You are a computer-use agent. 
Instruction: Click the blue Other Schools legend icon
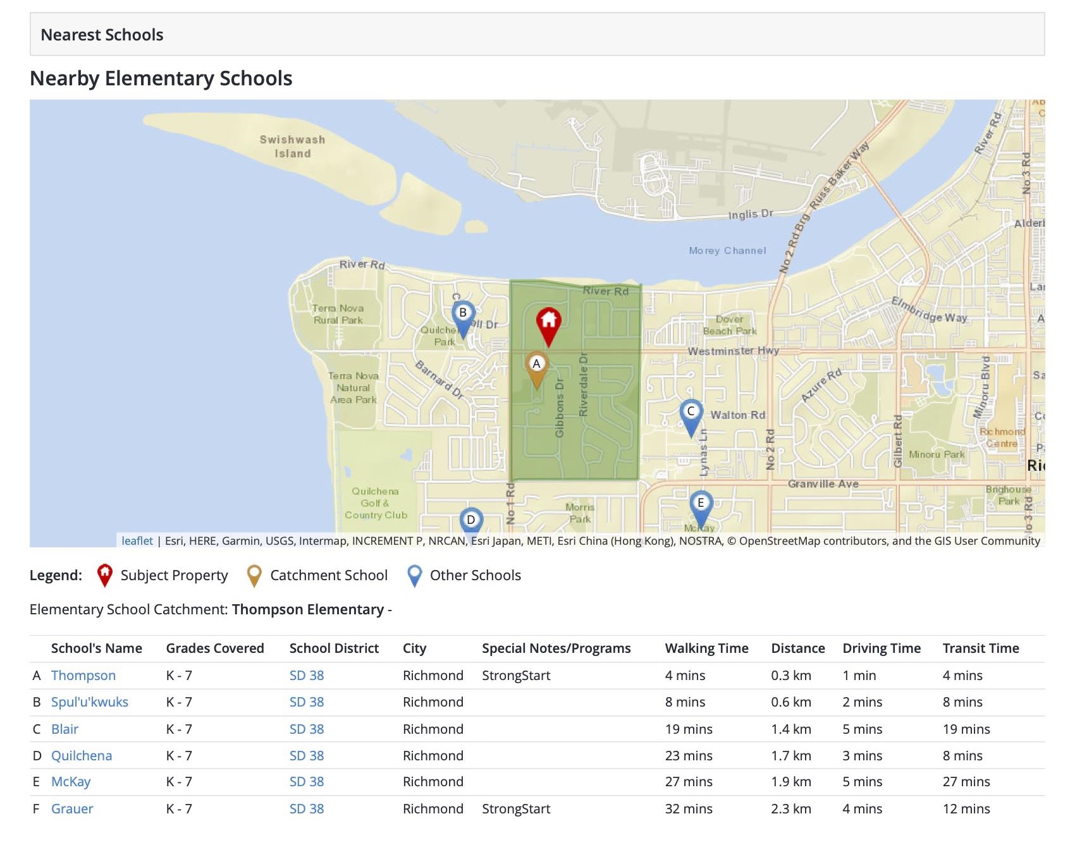click(414, 575)
